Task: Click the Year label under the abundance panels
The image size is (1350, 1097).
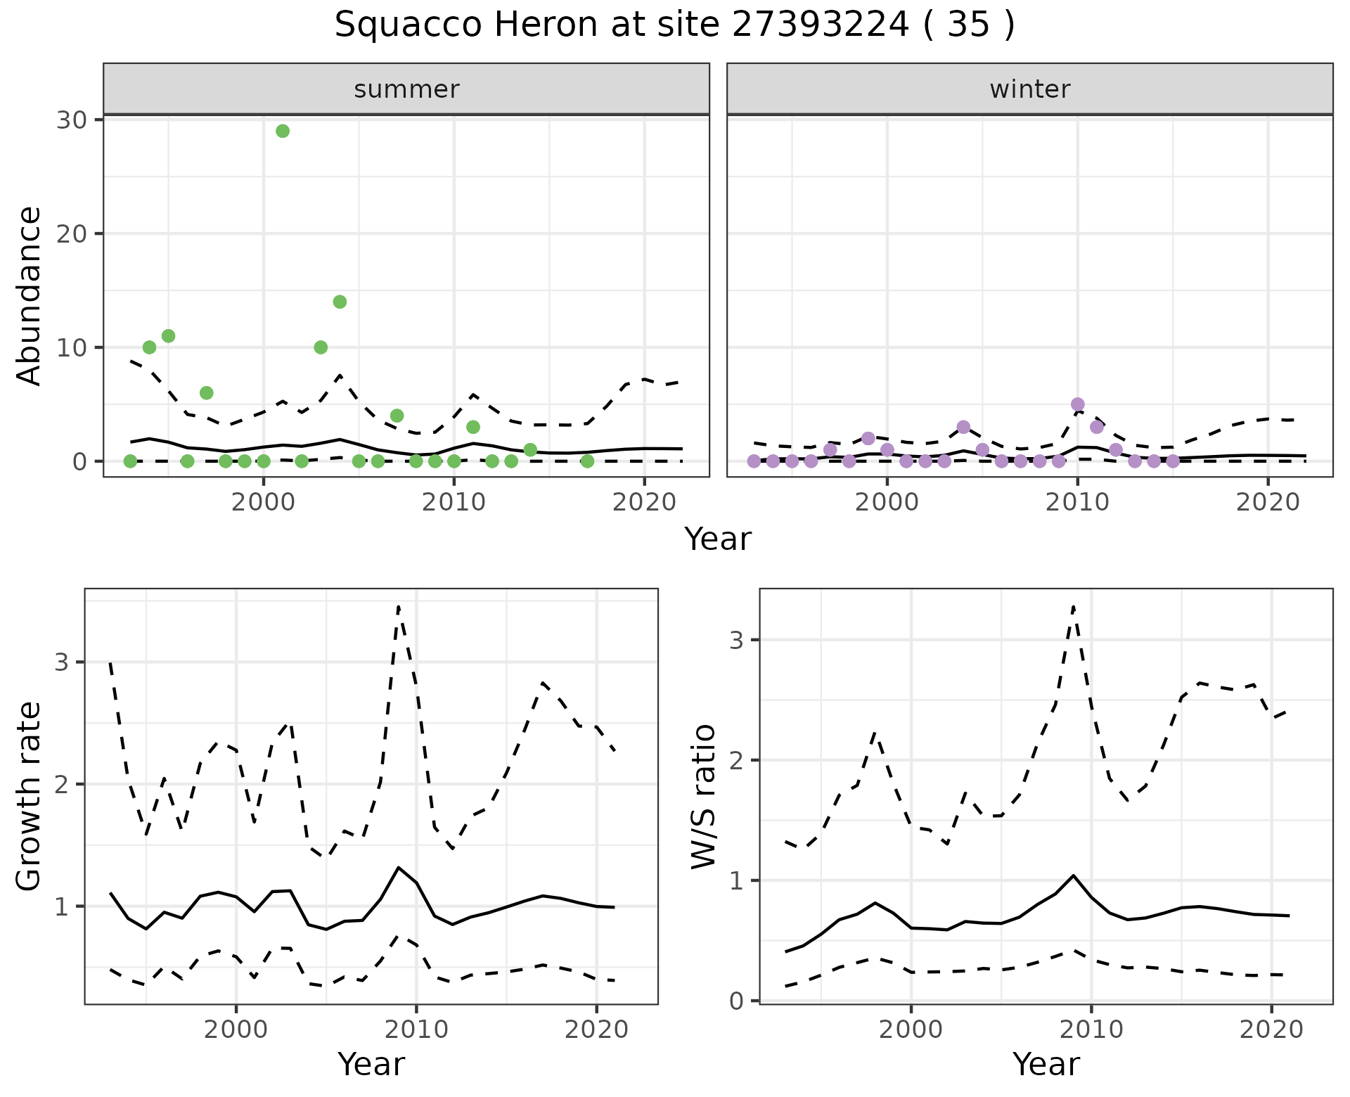Action: (717, 539)
